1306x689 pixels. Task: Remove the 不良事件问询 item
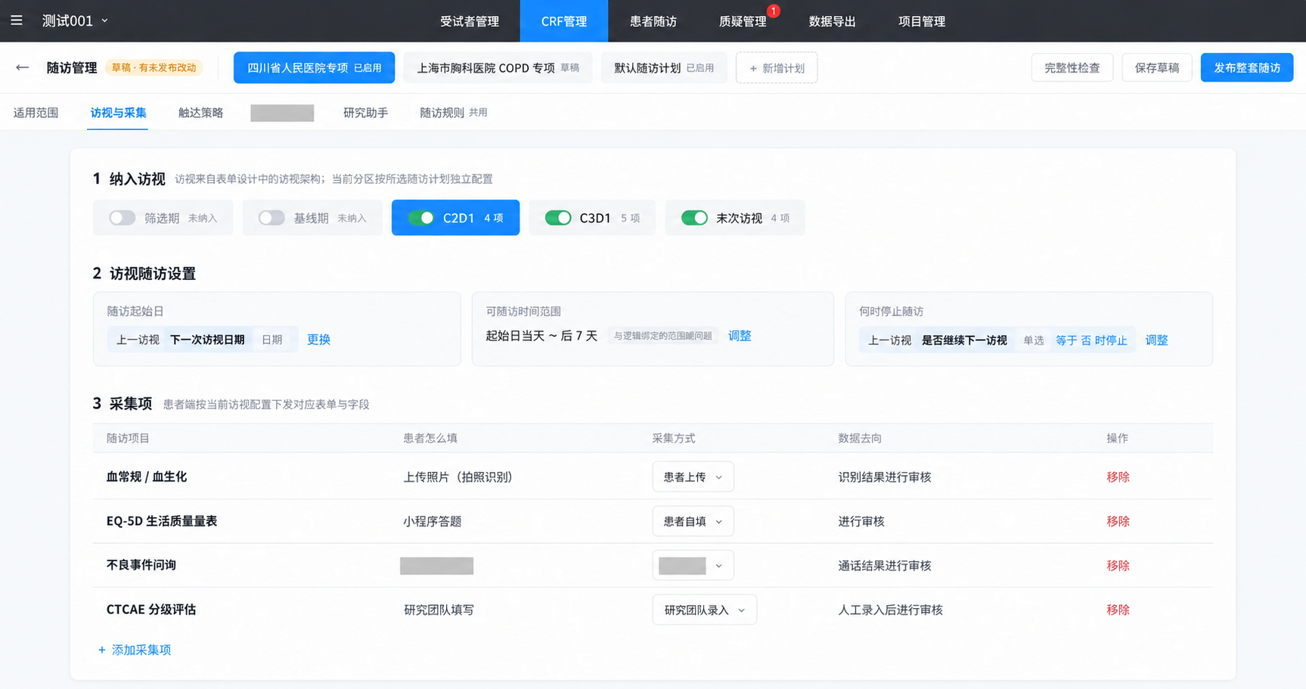(x=1118, y=566)
